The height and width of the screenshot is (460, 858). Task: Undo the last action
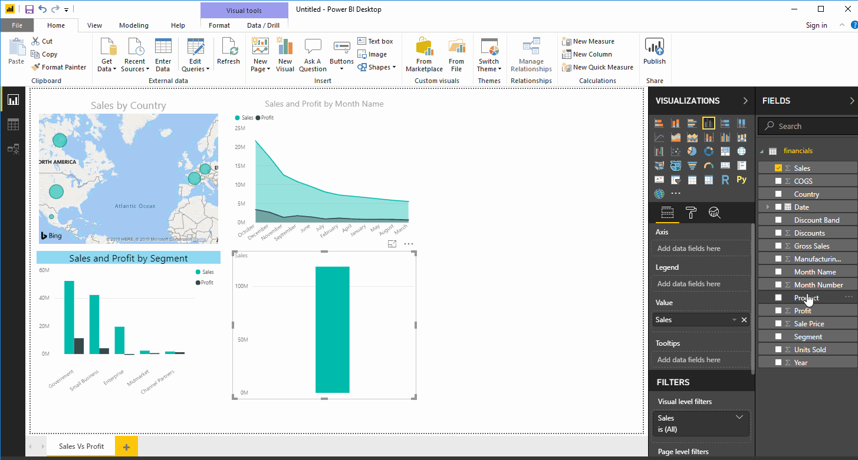click(x=42, y=9)
